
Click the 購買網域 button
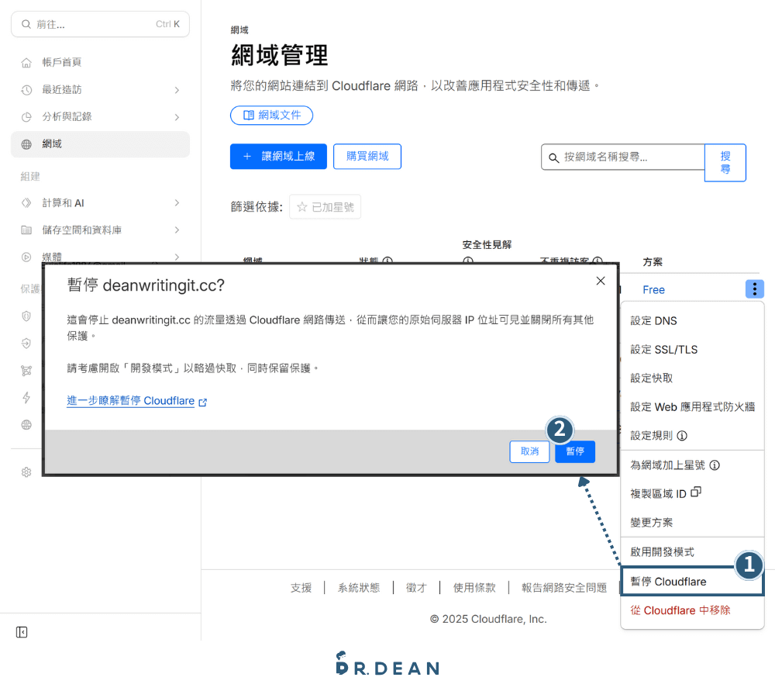tap(367, 157)
